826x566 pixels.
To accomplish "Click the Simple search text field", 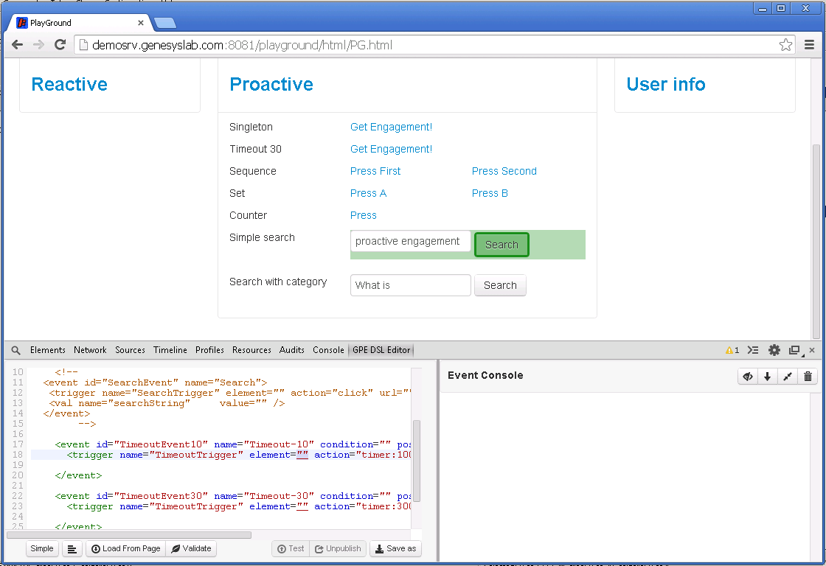I will (x=410, y=241).
